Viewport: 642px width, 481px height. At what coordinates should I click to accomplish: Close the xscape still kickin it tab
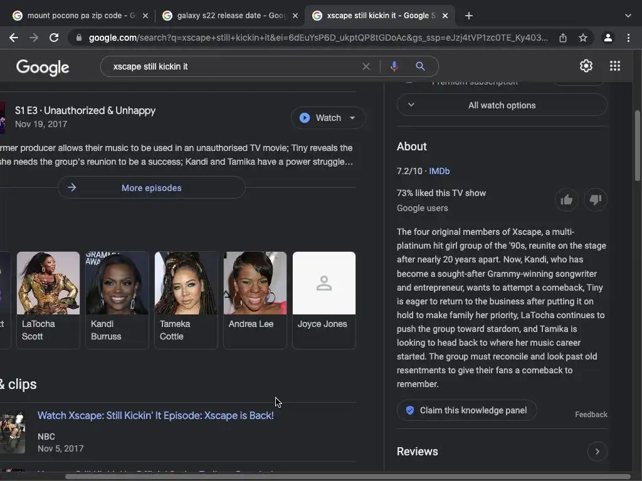click(445, 16)
